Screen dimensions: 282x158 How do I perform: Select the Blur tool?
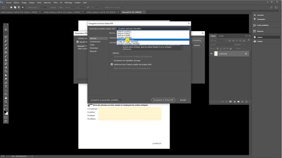pyautogui.click(x=6, y=75)
